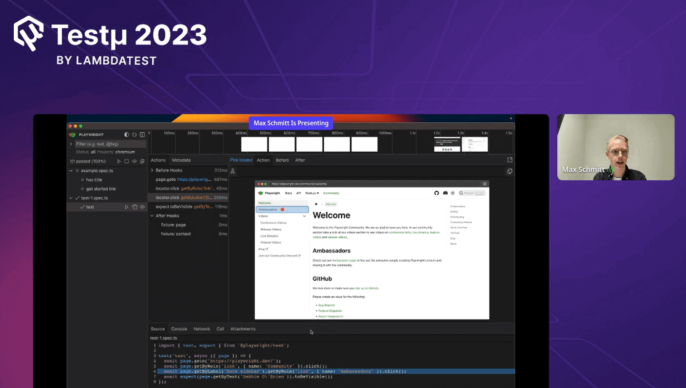The height and width of the screenshot is (388, 686).
Task: Click the Pick locator button
Action: (x=241, y=160)
